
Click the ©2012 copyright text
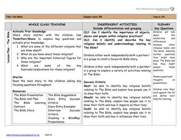coord(48,135)
